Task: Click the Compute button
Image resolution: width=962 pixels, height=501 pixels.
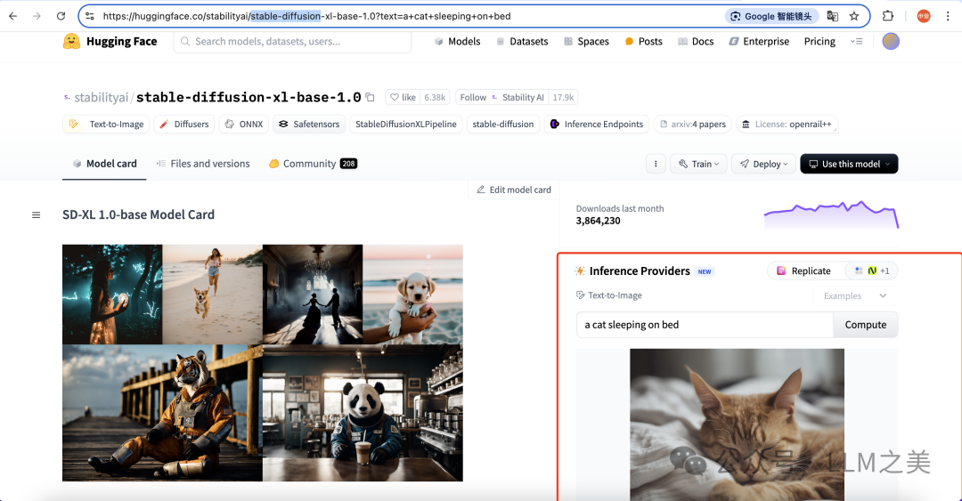Action: point(866,325)
